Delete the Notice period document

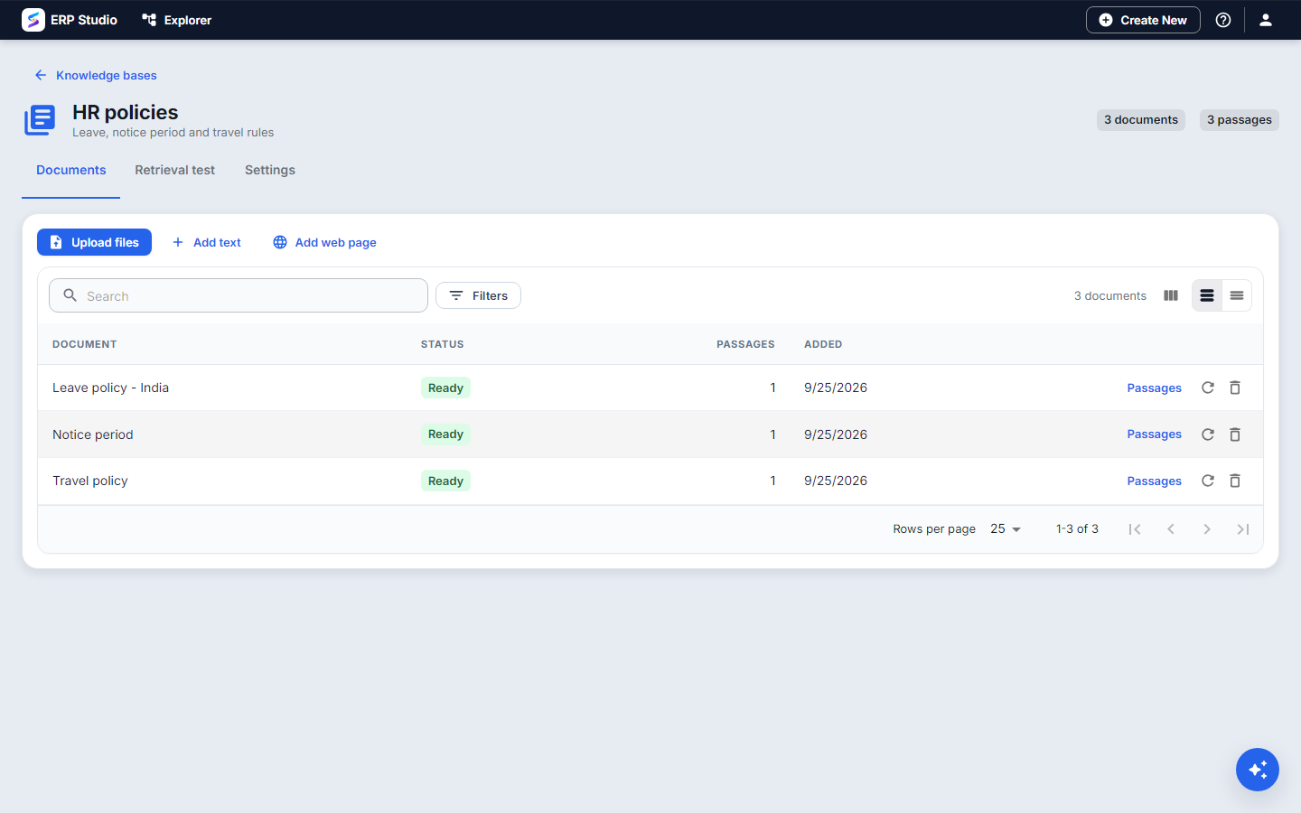tap(1235, 435)
